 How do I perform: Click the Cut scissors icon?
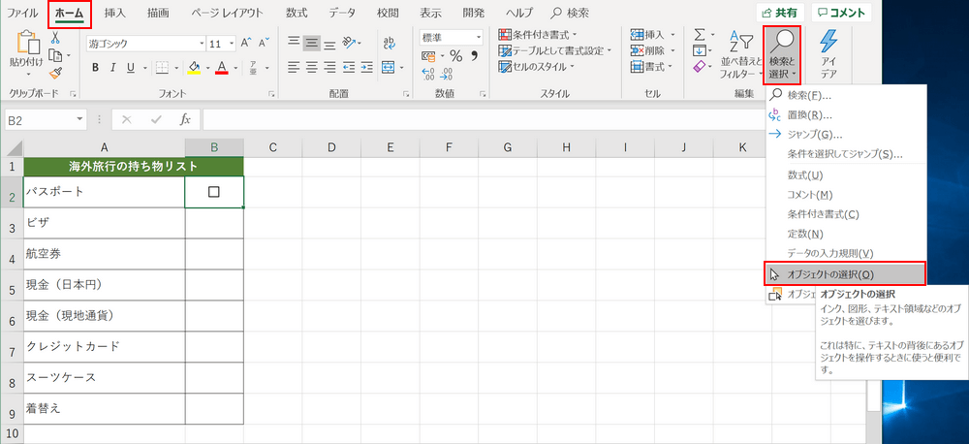click(x=55, y=37)
